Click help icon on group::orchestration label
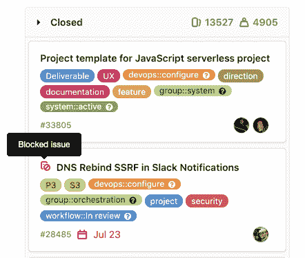The width and height of the screenshot is (305, 258). coord(133,200)
